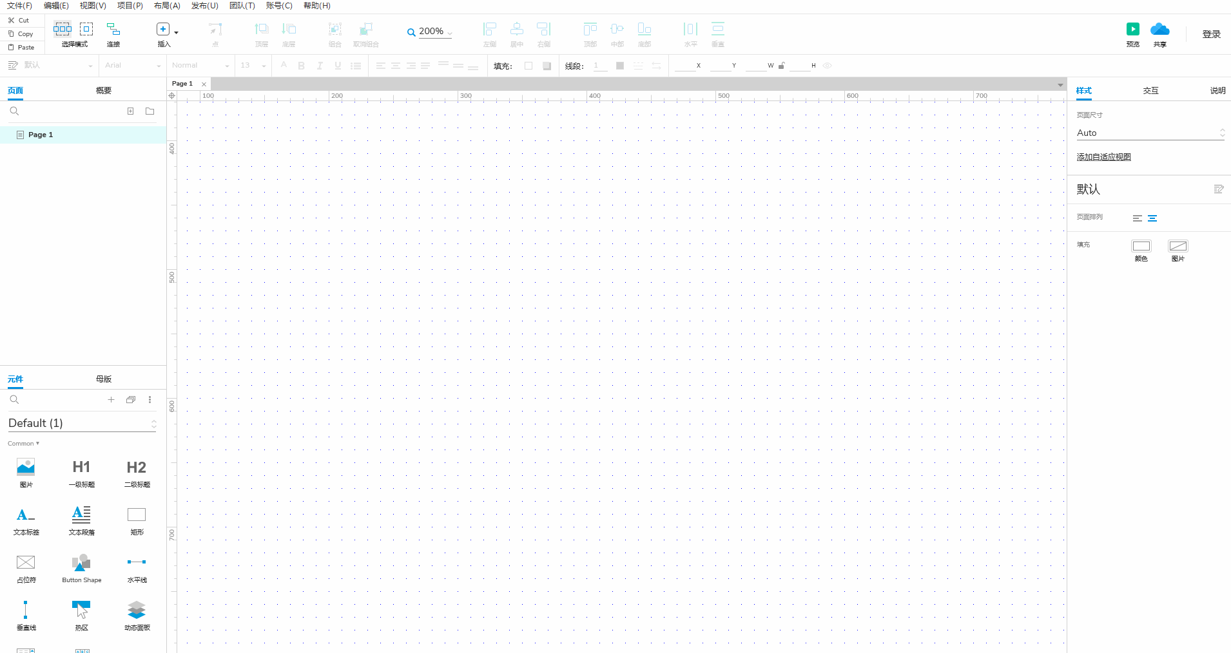Toggle left page alignment

(x=1137, y=218)
